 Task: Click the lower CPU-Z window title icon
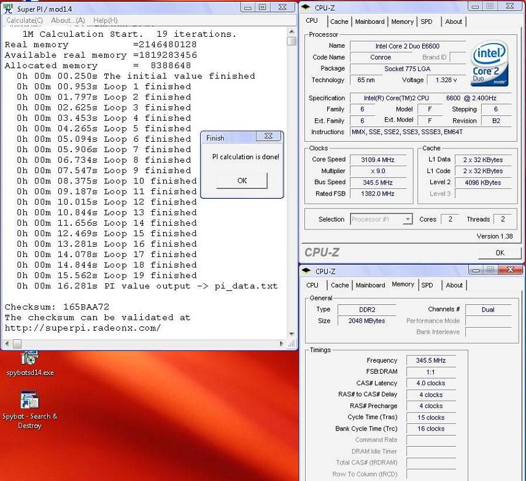pos(306,271)
